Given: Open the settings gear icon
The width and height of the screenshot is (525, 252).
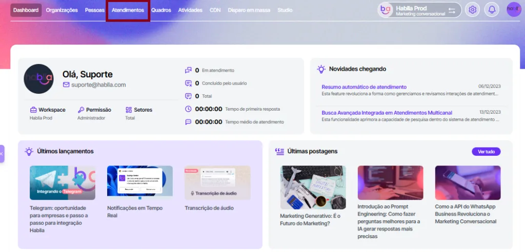Looking at the screenshot, I should click(473, 10).
